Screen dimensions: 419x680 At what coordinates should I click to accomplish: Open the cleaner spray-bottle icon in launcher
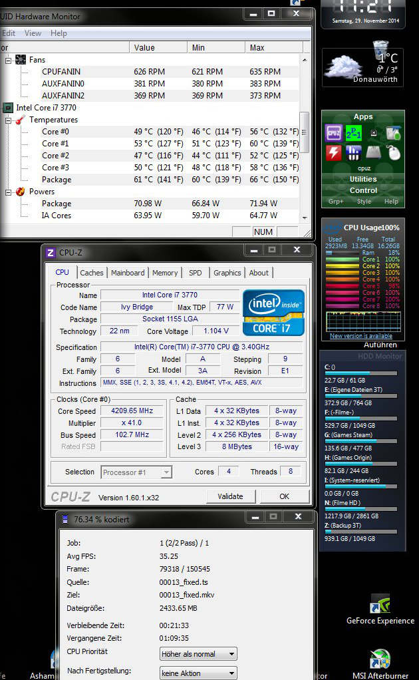pyautogui.click(x=394, y=133)
